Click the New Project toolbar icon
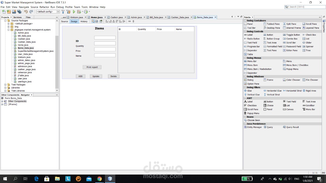 point(9,12)
